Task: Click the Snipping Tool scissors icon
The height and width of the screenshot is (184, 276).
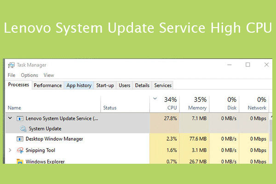Action: 20,150
